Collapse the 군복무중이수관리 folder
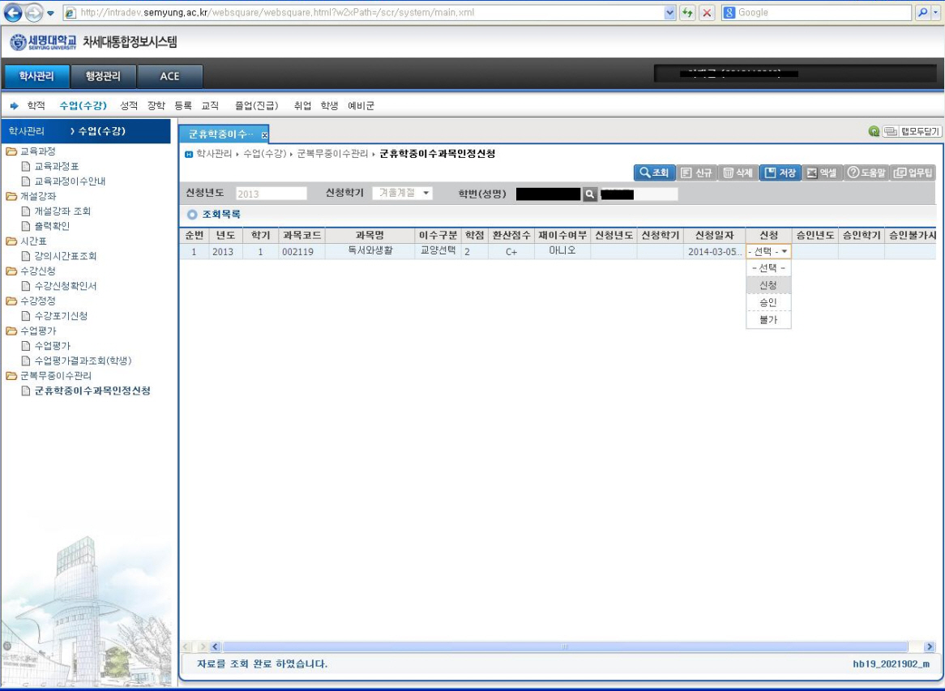 tap(11, 376)
